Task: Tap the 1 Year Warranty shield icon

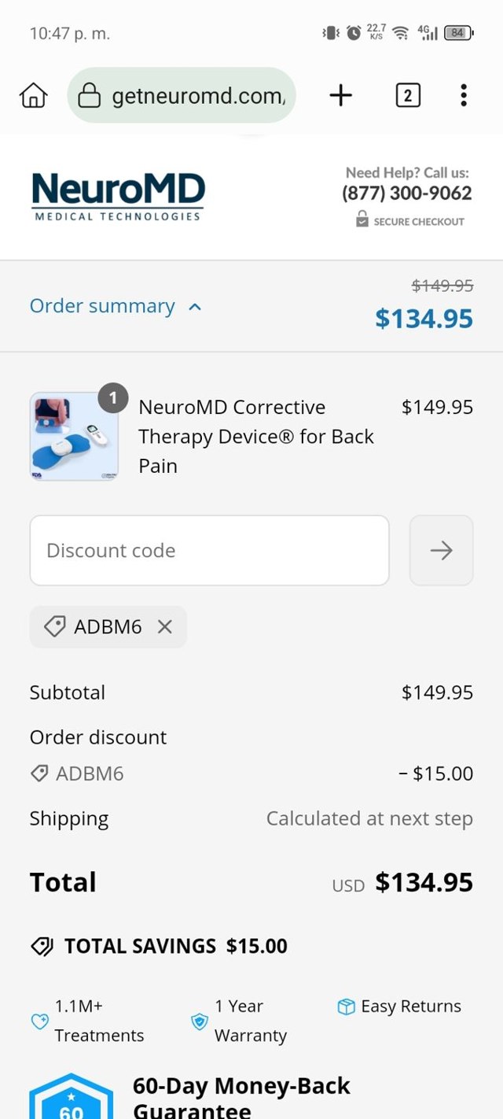Action: [x=200, y=1021]
